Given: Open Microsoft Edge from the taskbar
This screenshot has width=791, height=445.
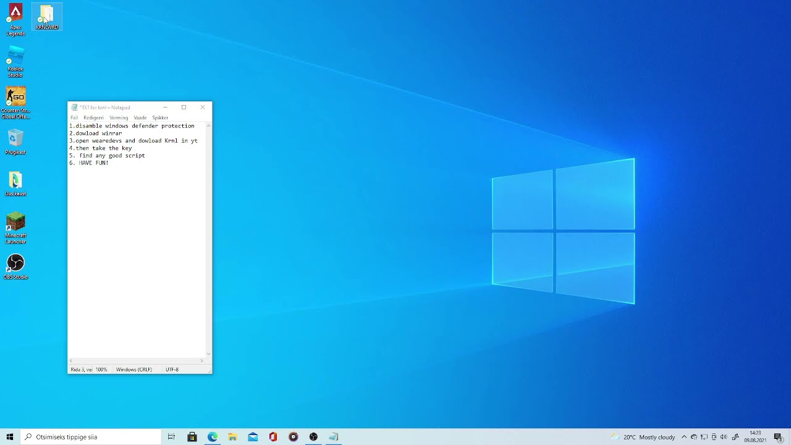Looking at the screenshot, I should click(213, 437).
